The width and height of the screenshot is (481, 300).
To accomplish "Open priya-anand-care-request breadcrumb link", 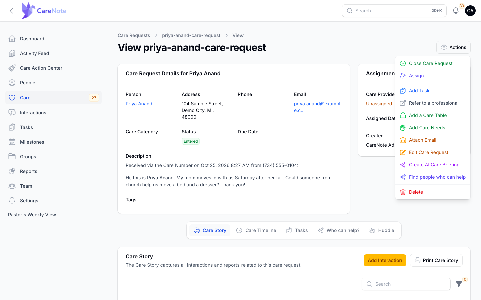I will click(191, 35).
